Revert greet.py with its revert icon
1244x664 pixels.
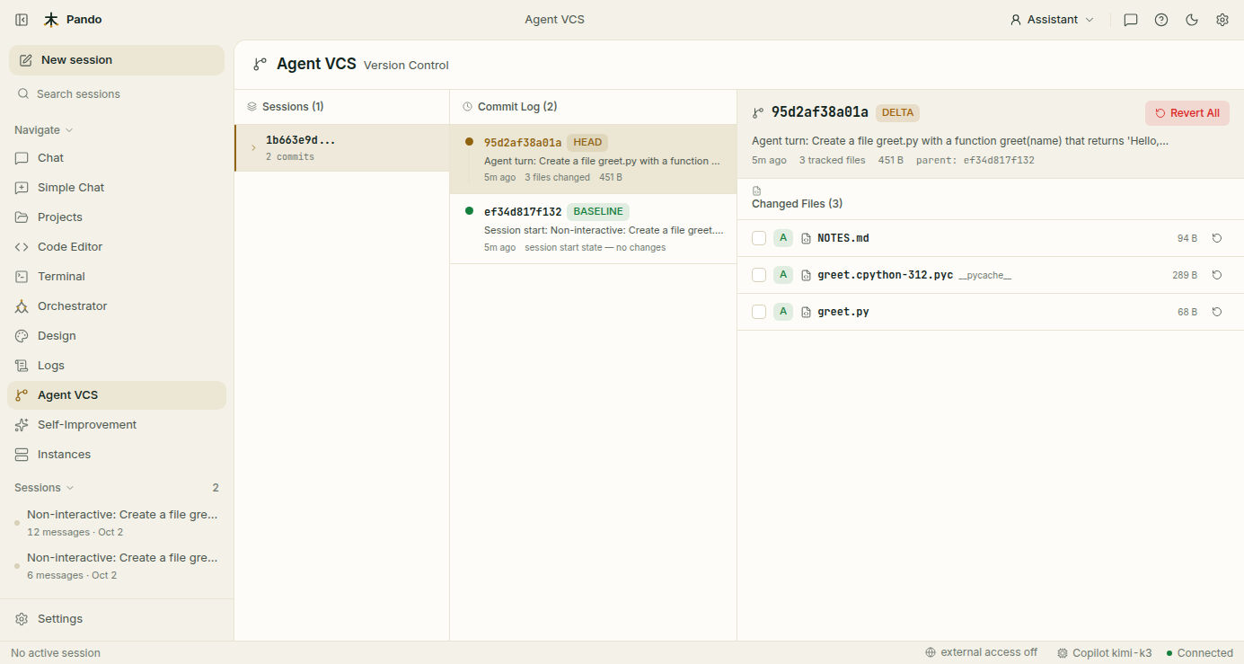click(1217, 312)
